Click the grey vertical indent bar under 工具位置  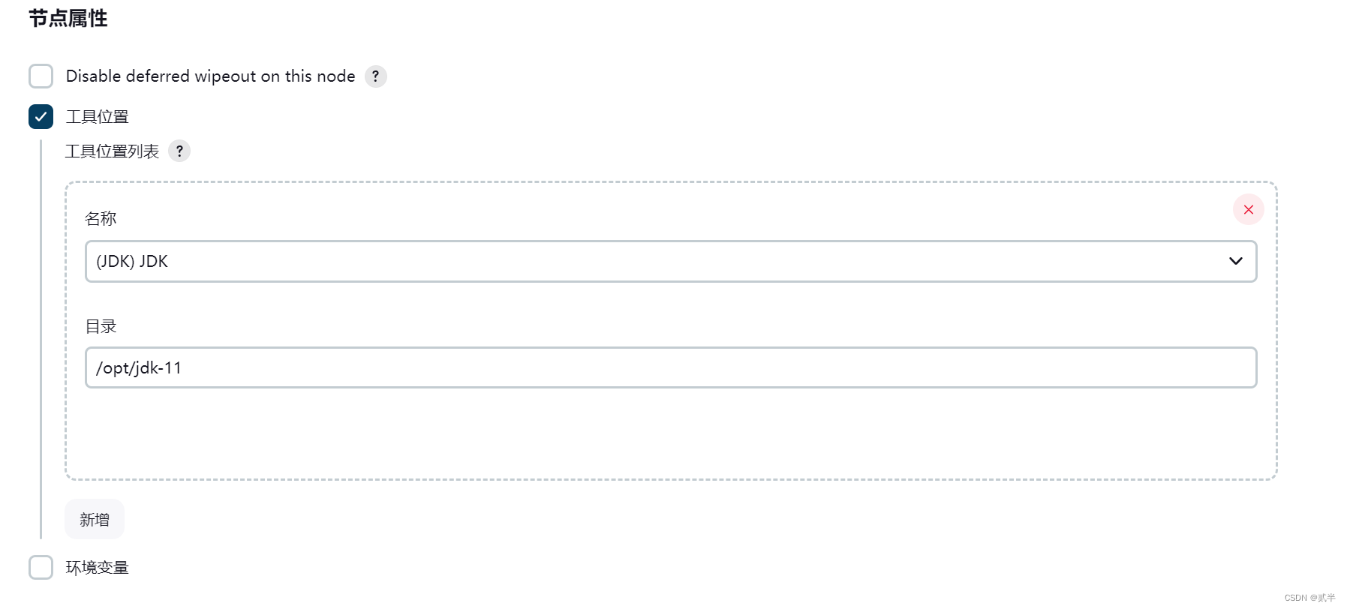coord(41,339)
